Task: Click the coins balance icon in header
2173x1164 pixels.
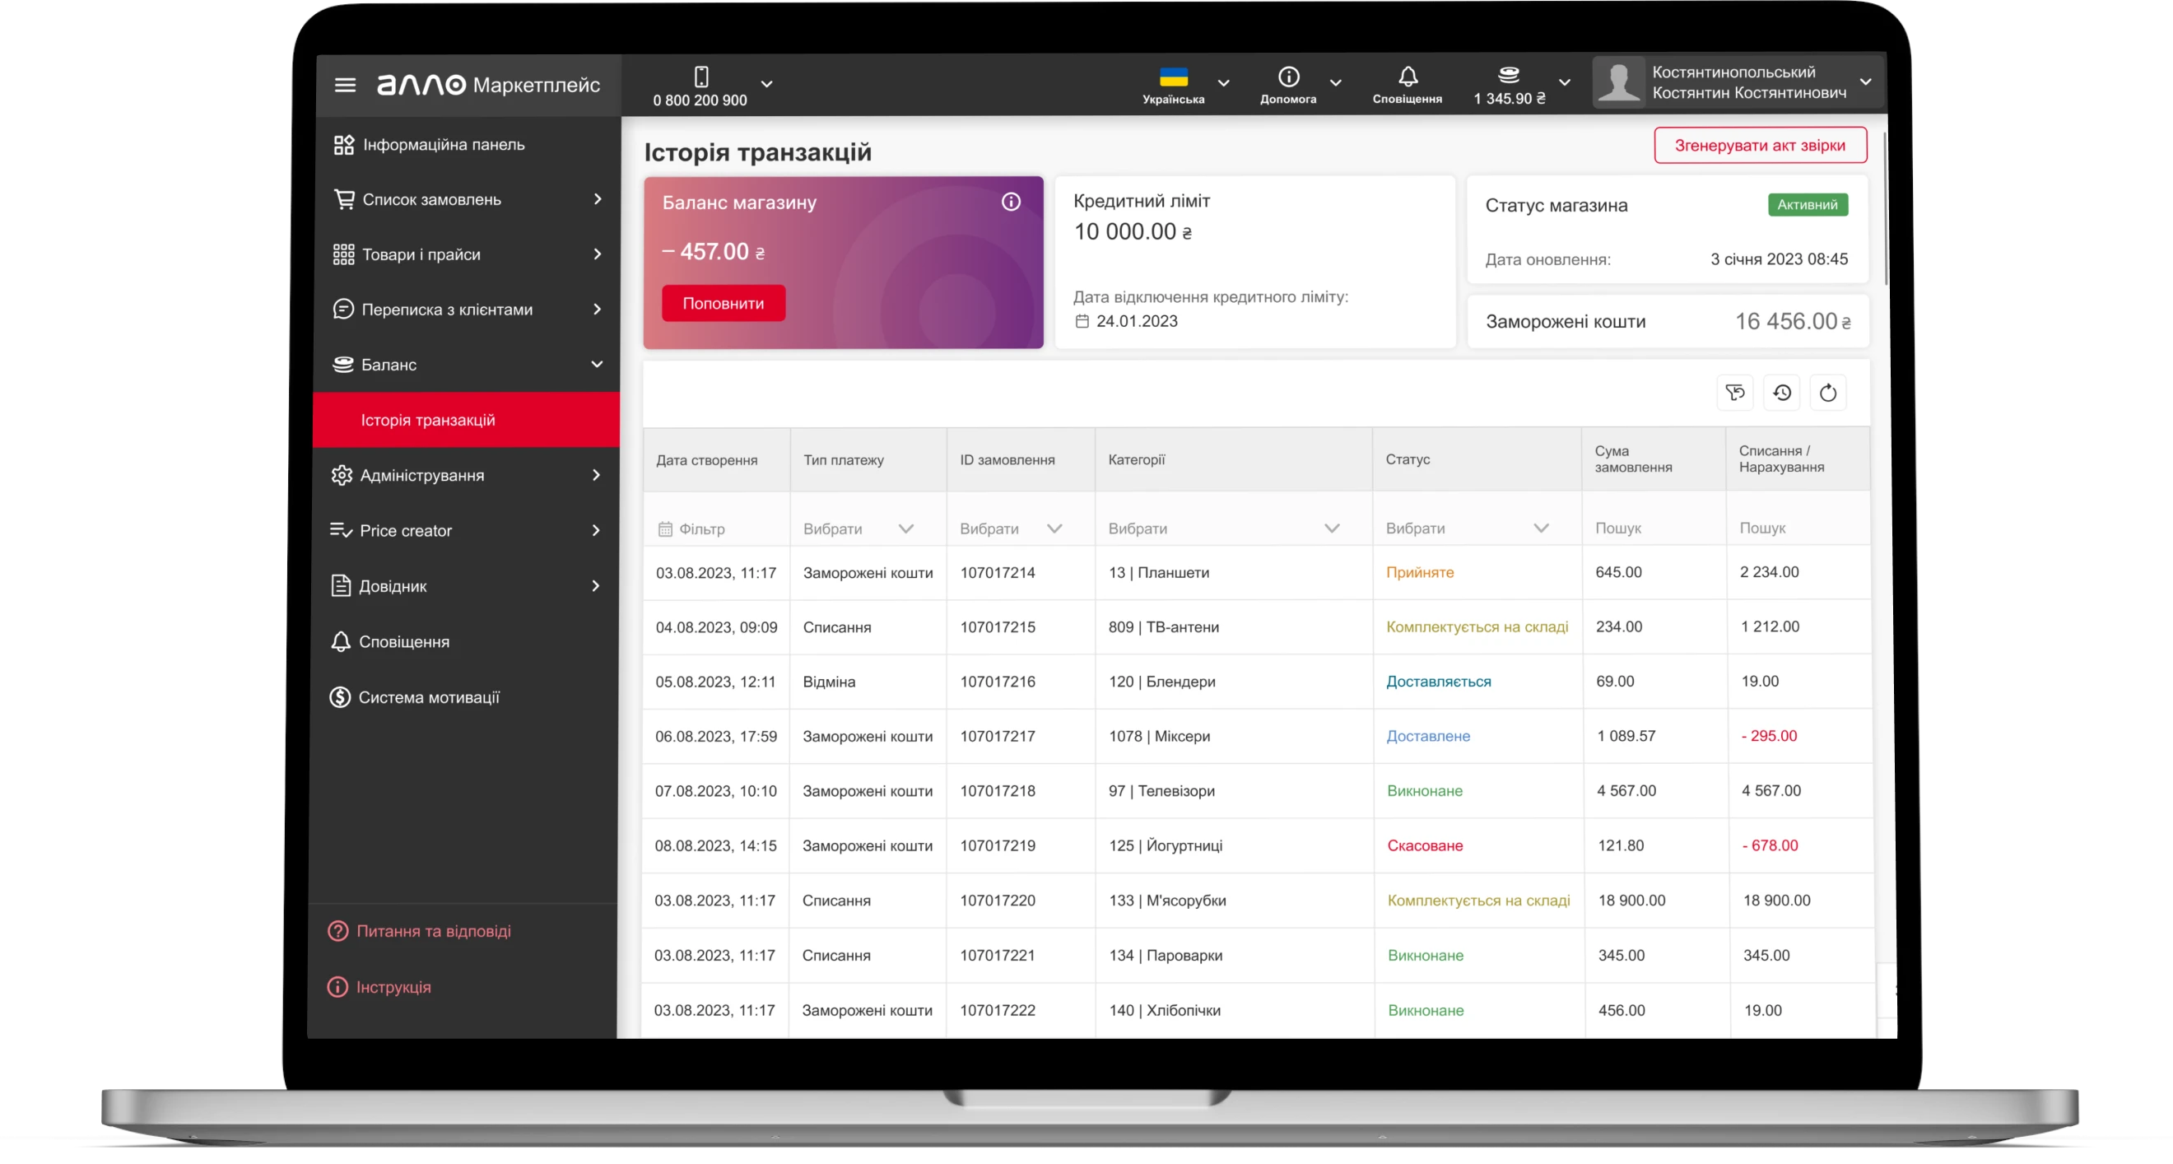Action: 1508,76
